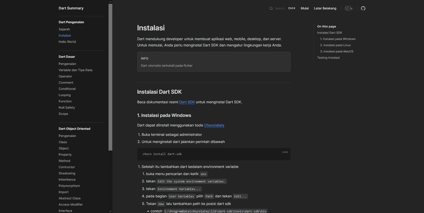Focus the Search input field
Screen dimensions: 424x213
point(280,8)
